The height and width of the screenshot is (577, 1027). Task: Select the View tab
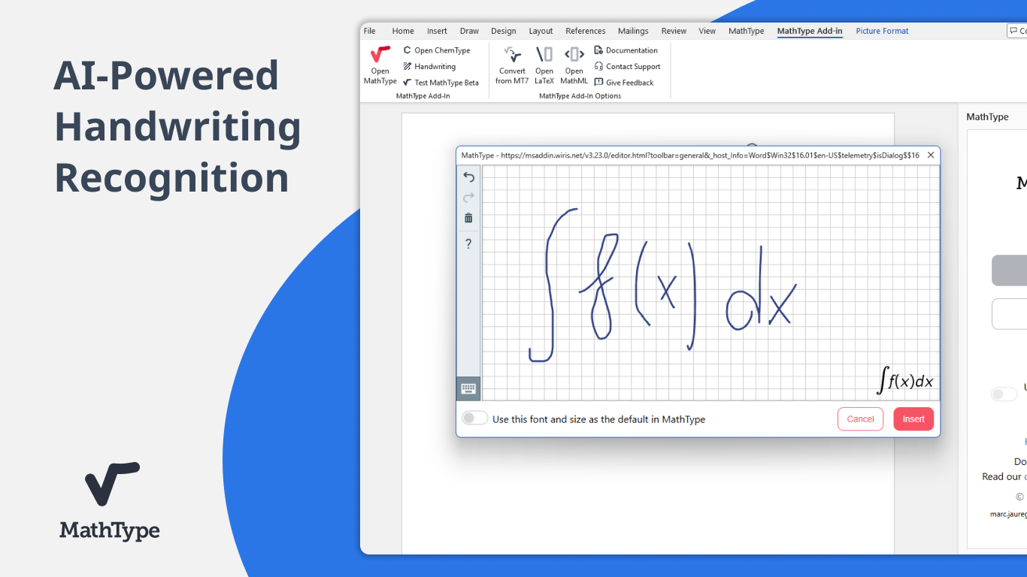pyautogui.click(x=707, y=31)
